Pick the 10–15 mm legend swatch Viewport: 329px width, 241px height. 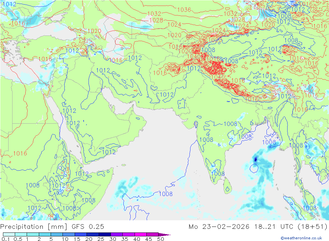69,234
